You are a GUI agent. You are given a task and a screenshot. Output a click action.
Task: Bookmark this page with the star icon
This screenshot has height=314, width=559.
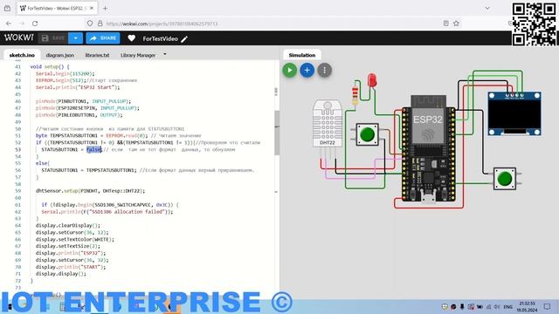click(456, 24)
